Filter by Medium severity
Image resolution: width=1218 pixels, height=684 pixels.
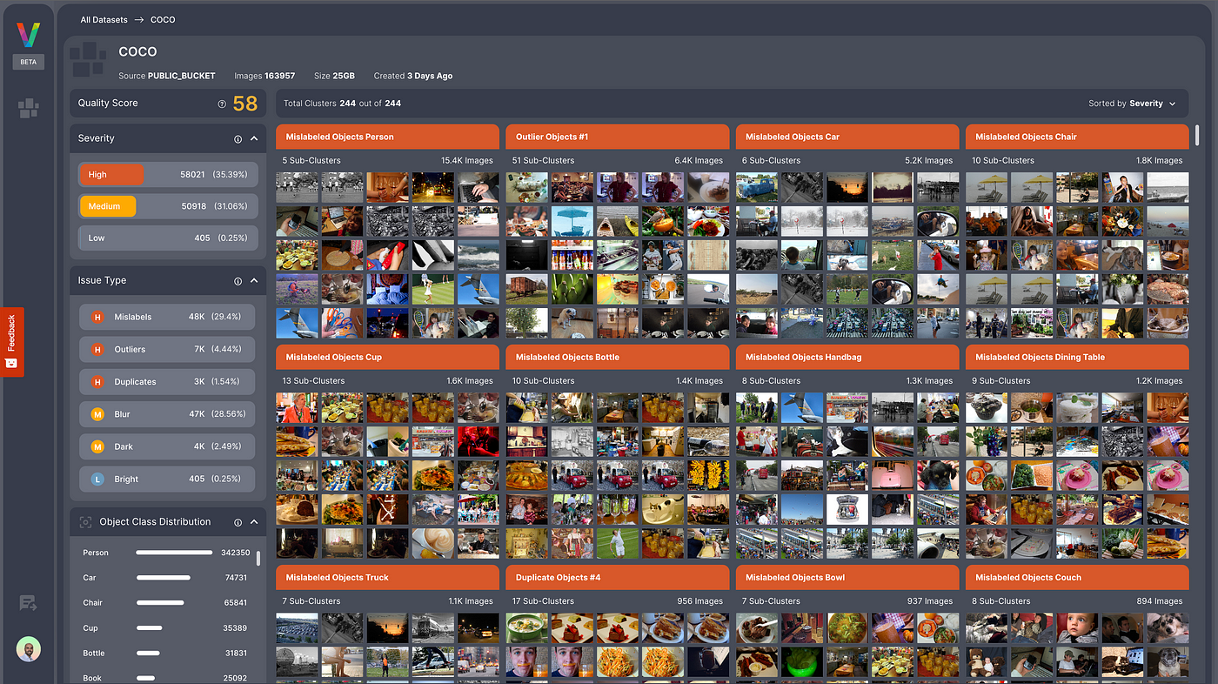[168, 206]
